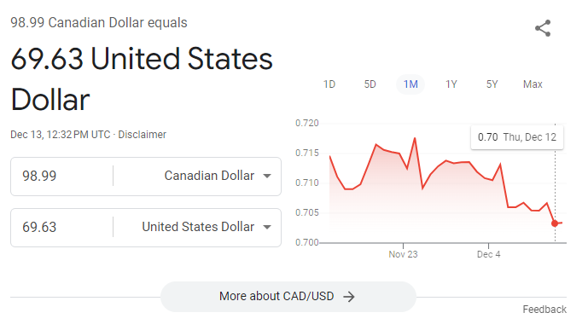
Task: Click the 98.99 amount input field
Action: [x=62, y=176]
